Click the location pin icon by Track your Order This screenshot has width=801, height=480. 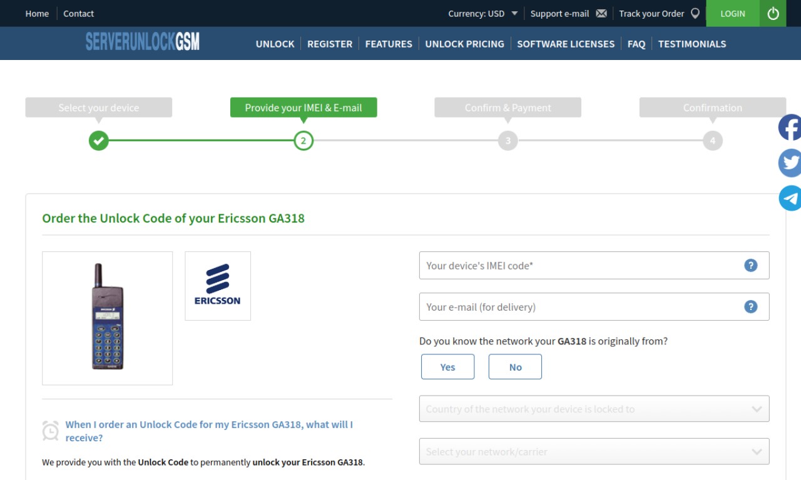click(695, 13)
